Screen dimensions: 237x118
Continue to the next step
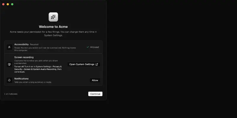click(x=95, y=94)
